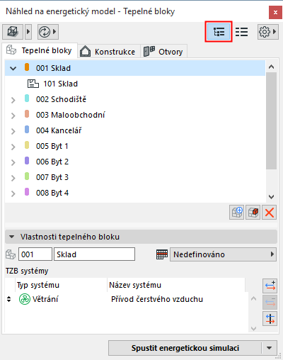Expand the 006 Byt 2 block

(13, 162)
